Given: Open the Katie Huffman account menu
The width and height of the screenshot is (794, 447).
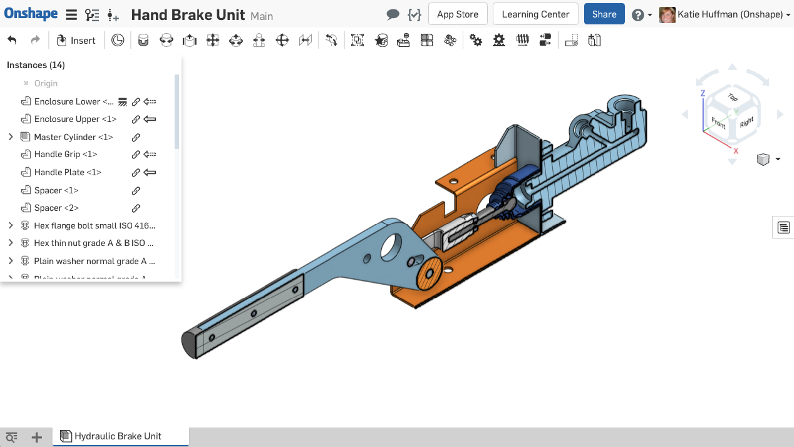Looking at the screenshot, I should point(725,15).
